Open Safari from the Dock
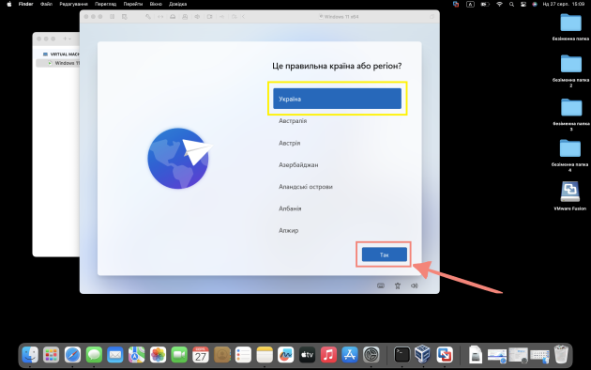Viewport: 591px width, 370px height. coord(72,355)
